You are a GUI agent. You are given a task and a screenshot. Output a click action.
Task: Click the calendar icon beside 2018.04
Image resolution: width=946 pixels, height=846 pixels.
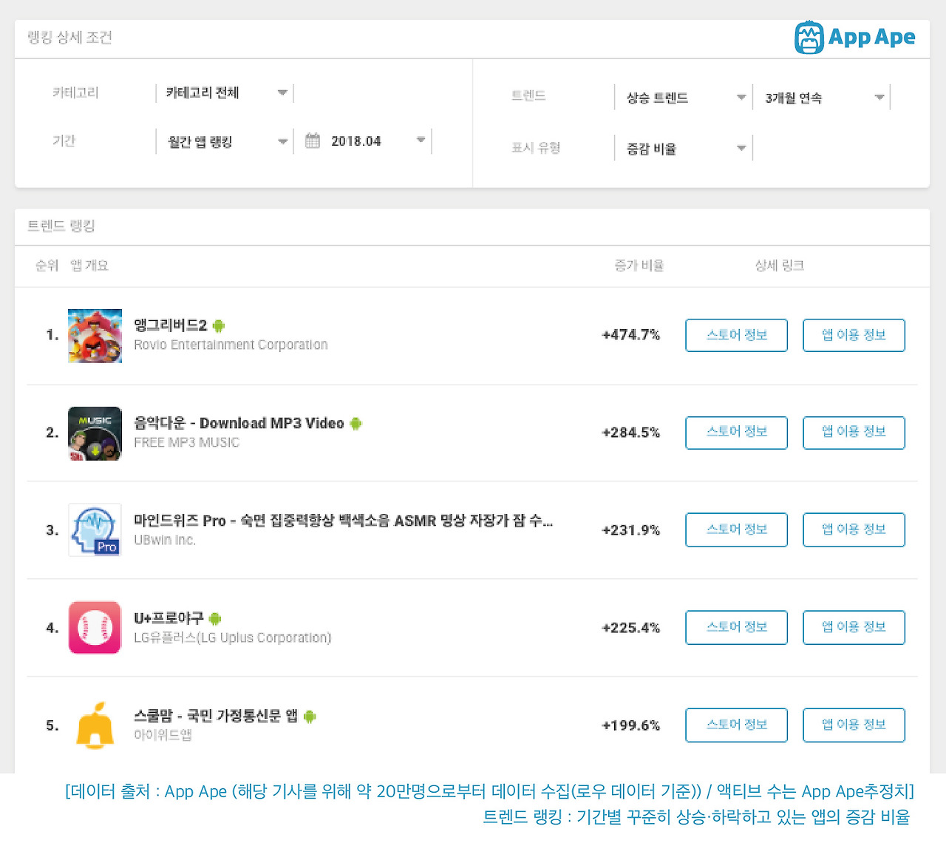coord(313,141)
